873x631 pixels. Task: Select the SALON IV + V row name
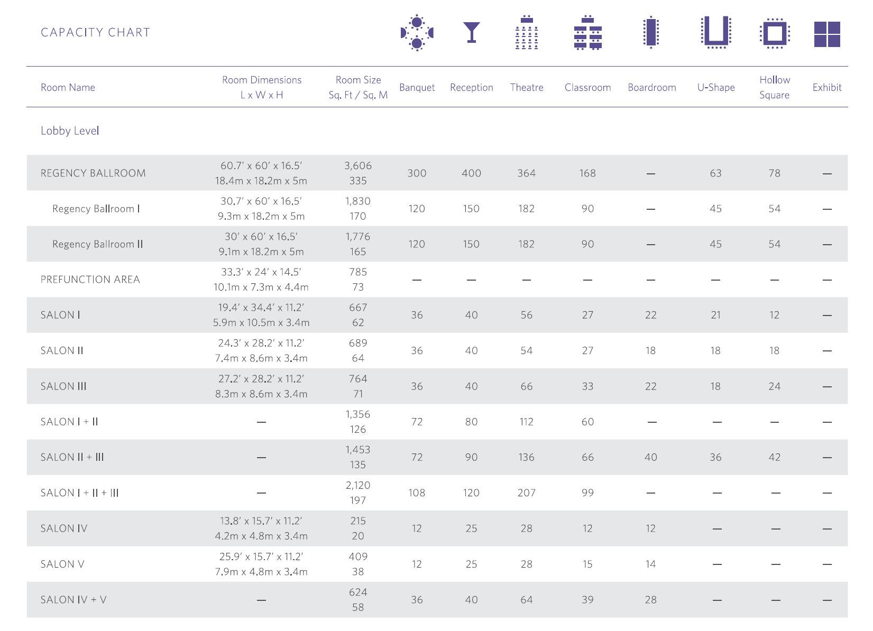point(73,600)
